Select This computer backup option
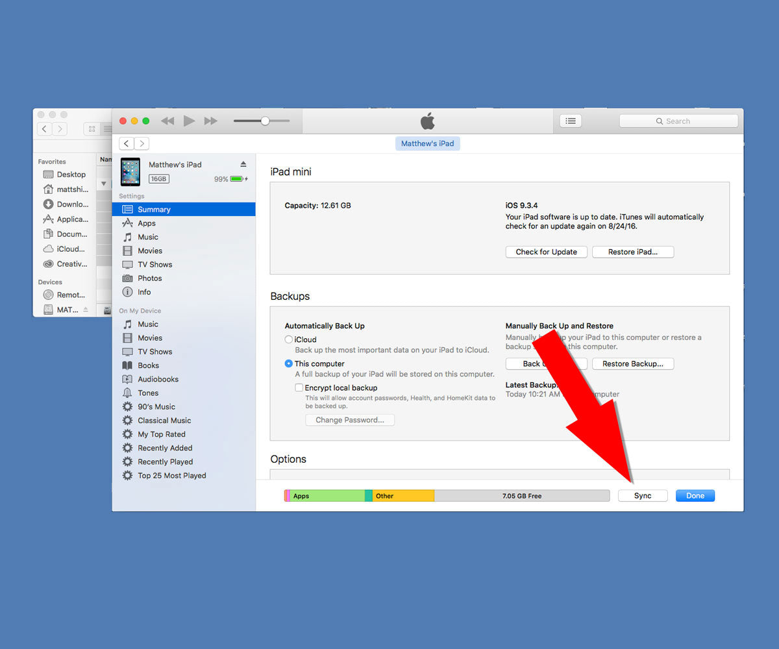Viewport: 779px width, 649px height. tap(289, 364)
